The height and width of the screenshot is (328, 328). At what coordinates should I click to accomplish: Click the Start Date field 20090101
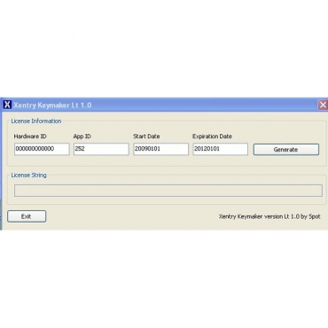click(x=160, y=149)
